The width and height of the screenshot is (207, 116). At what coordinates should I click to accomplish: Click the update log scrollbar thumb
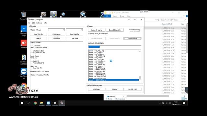click(140, 77)
